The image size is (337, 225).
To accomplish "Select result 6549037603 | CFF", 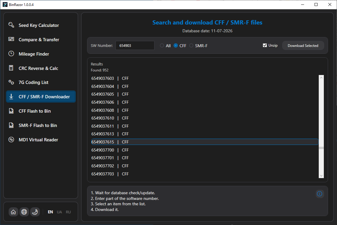I will (205, 78).
